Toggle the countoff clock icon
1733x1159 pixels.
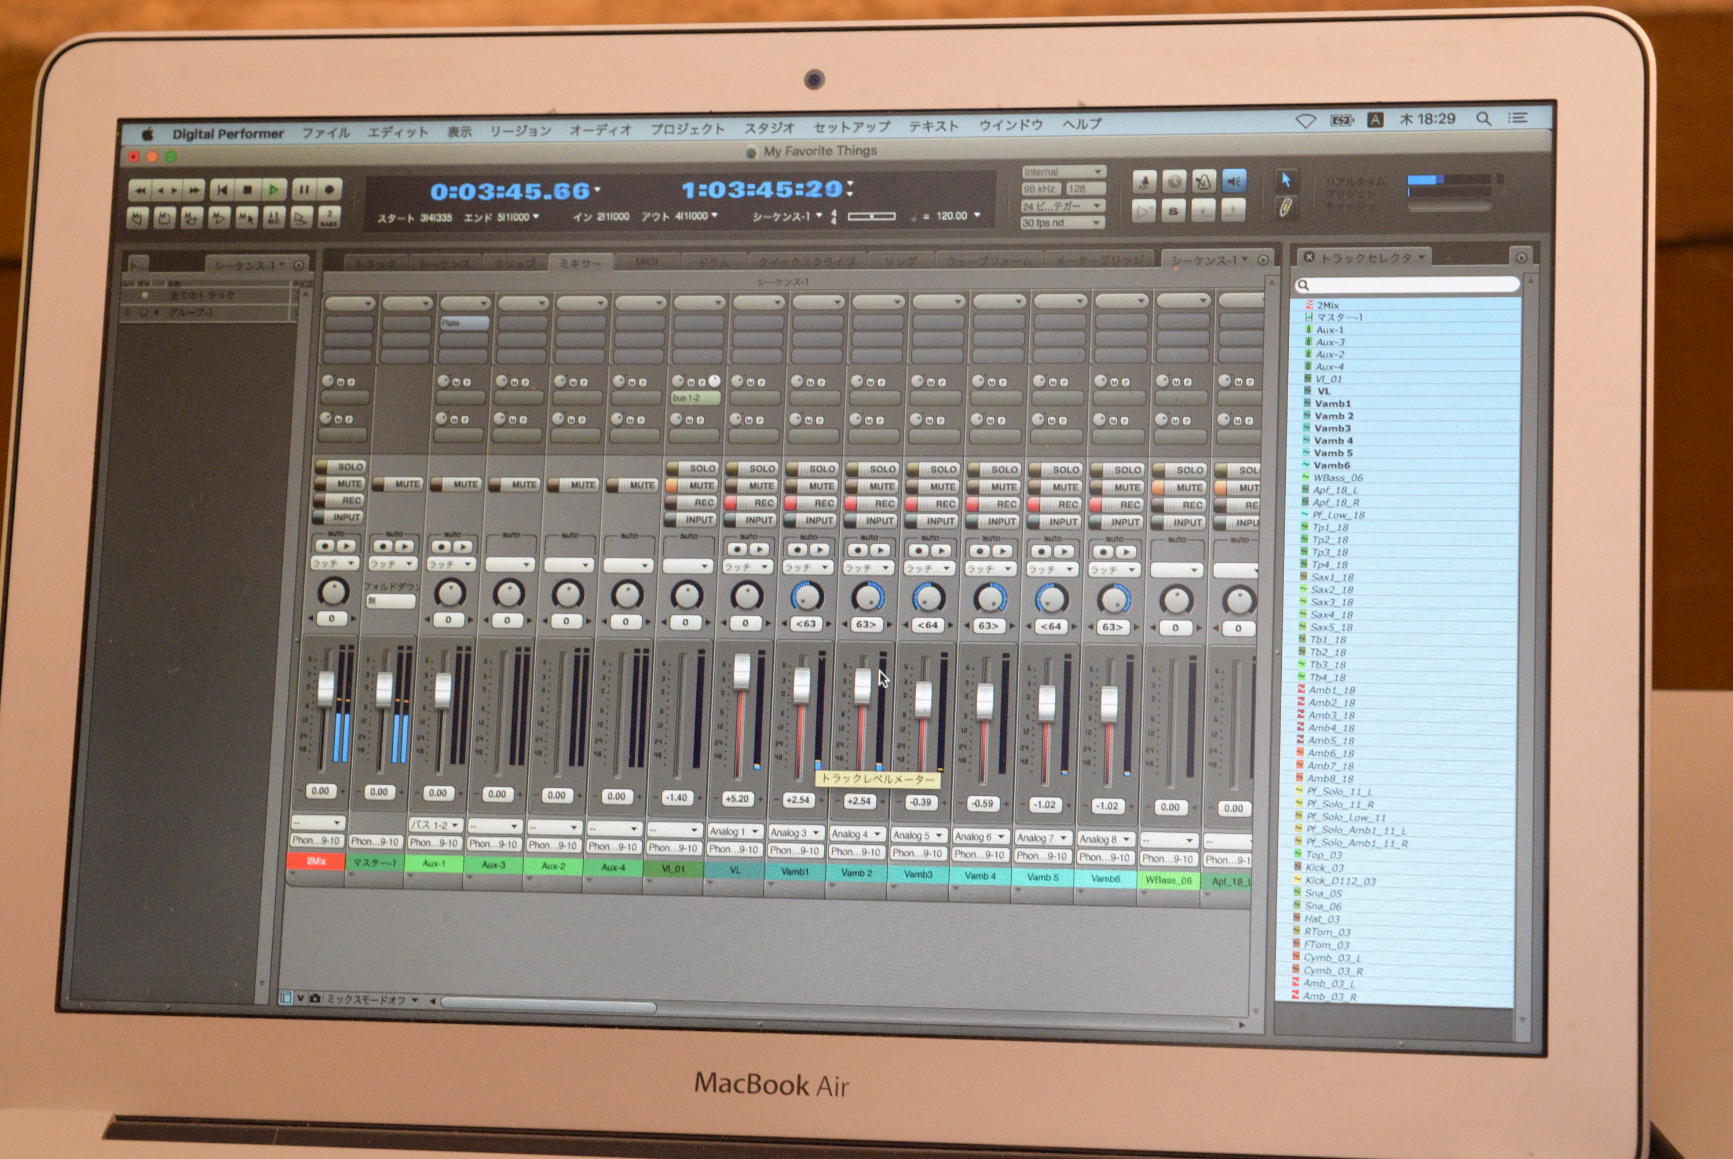(1175, 182)
